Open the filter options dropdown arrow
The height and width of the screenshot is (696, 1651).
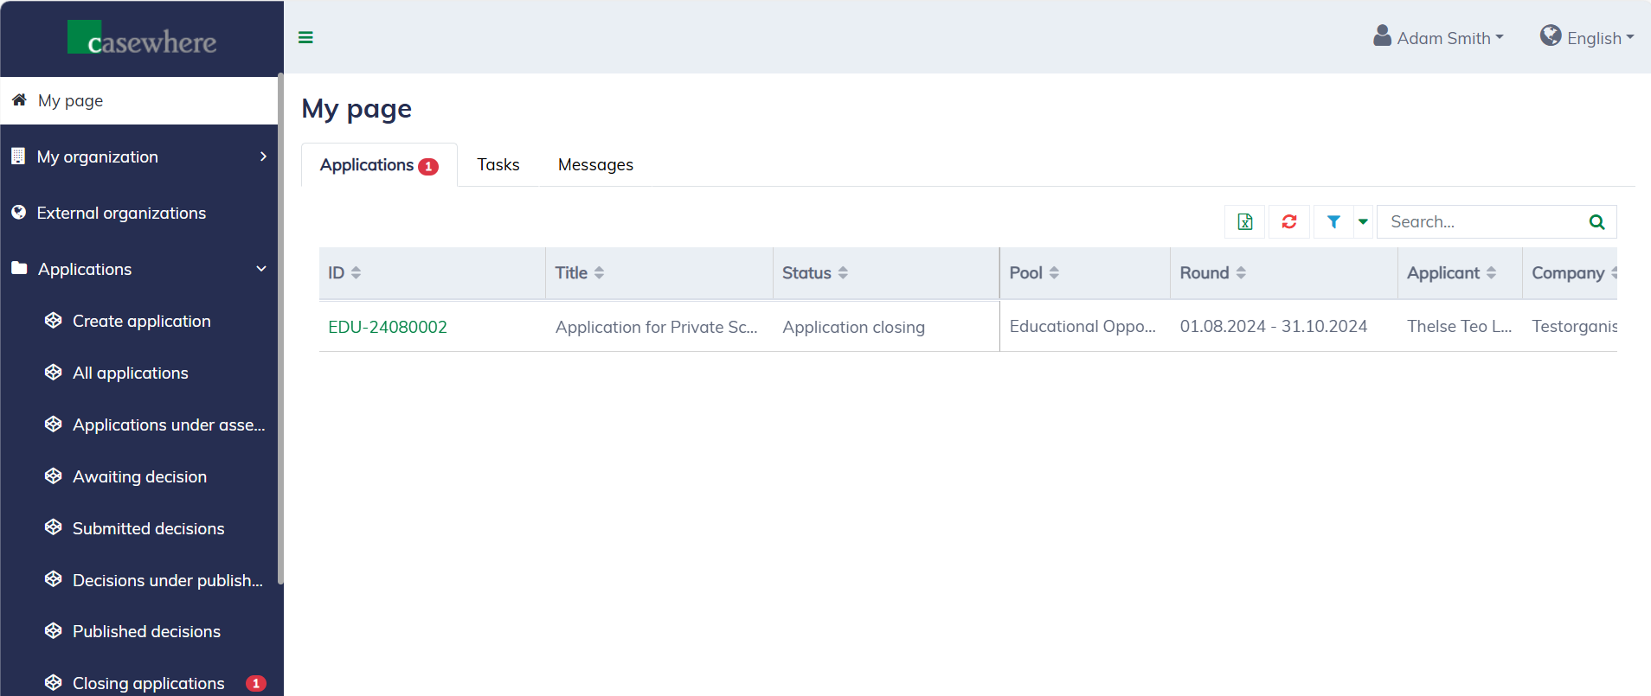coord(1363,222)
